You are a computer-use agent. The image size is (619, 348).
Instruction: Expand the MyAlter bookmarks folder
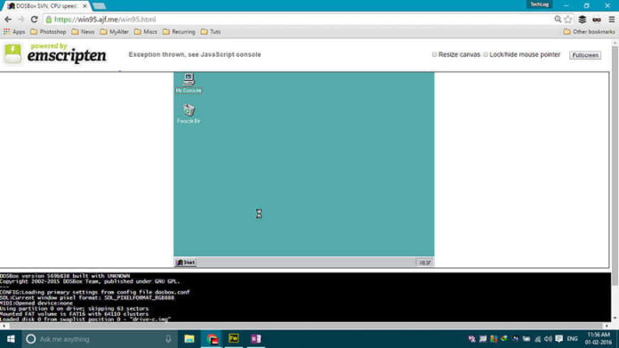(x=114, y=32)
